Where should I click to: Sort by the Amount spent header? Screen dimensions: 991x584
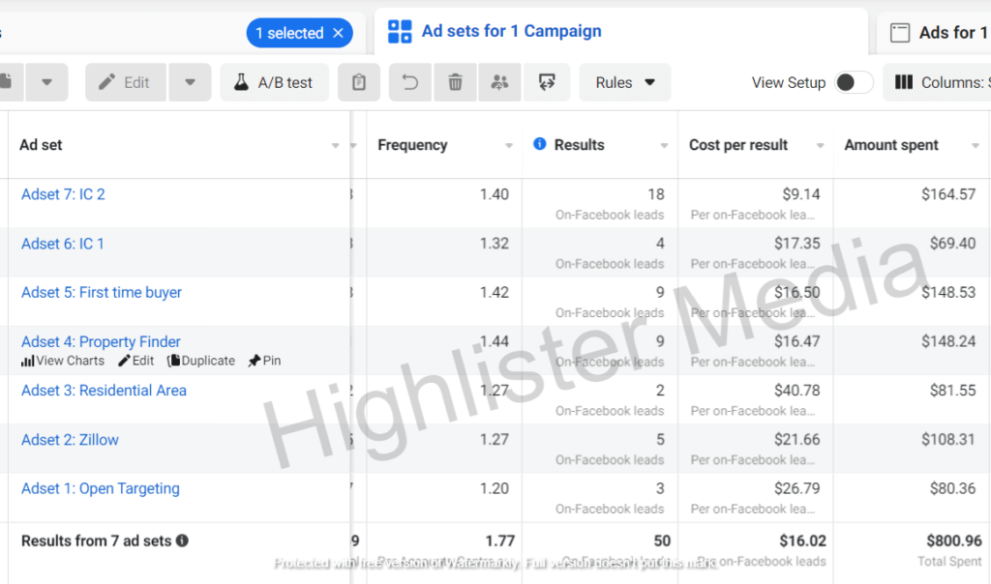891,145
